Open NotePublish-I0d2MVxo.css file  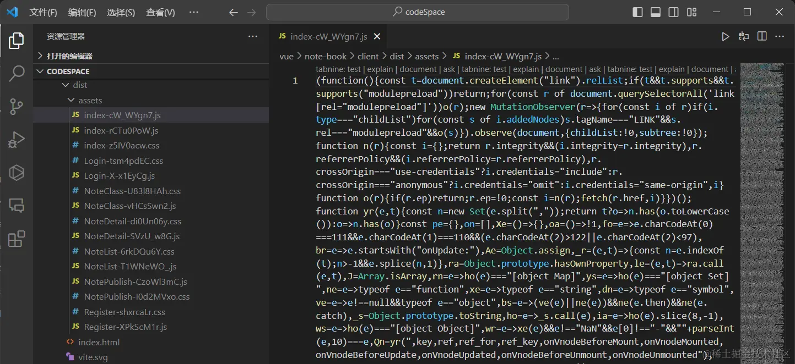[151, 297]
